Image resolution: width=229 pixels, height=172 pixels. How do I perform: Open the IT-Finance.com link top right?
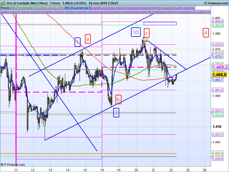(216, 3)
